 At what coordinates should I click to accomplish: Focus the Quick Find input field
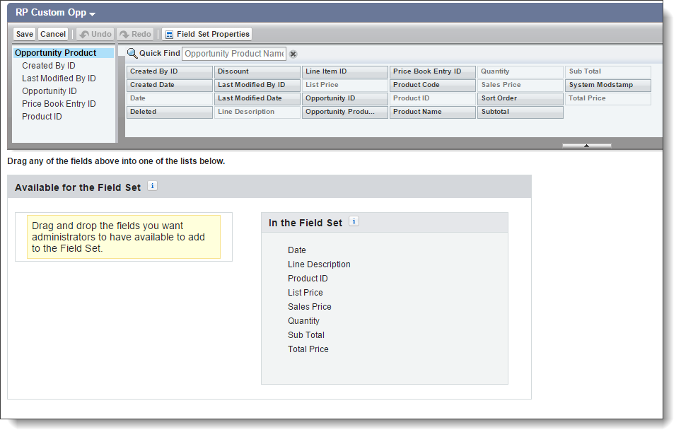click(234, 54)
